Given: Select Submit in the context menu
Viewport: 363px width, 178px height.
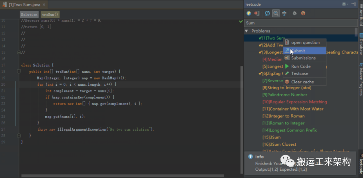Looking at the screenshot, I should pos(298,51).
